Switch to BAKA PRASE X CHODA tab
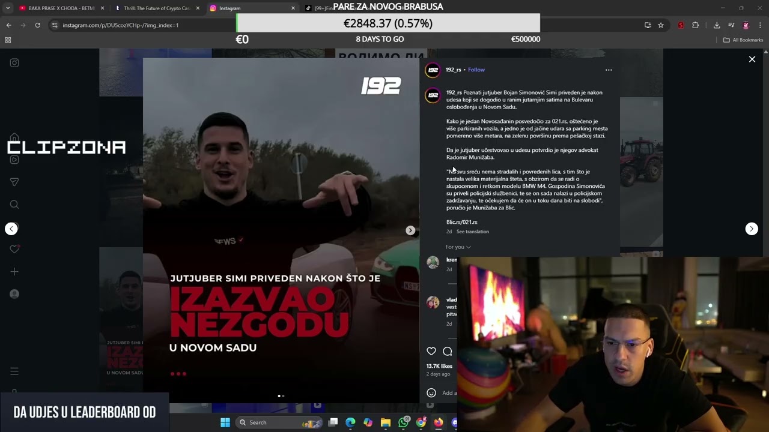The image size is (769, 432). click(x=61, y=8)
